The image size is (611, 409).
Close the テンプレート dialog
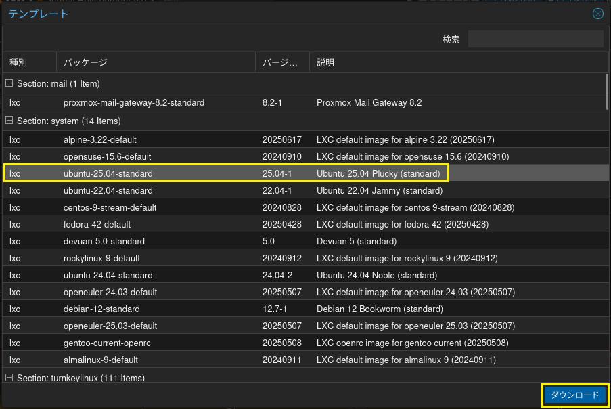pyautogui.click(x=597, y=14)
